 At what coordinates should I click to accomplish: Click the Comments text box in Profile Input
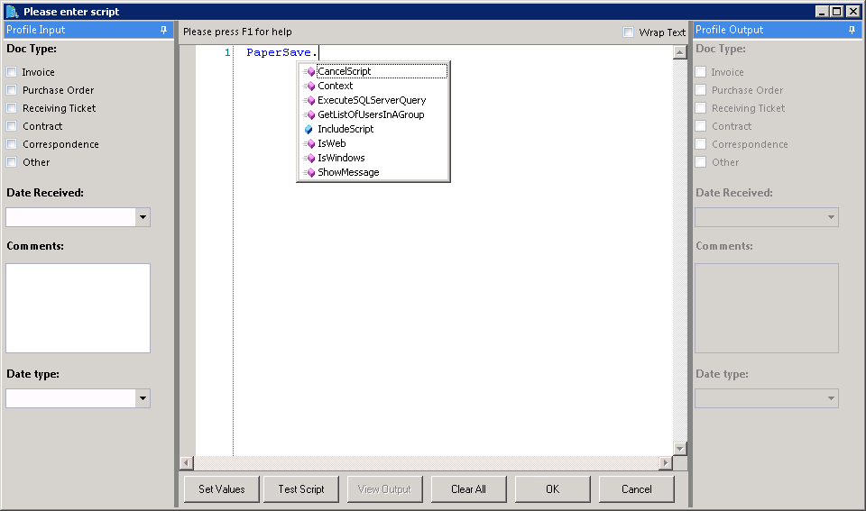[78, 308]
